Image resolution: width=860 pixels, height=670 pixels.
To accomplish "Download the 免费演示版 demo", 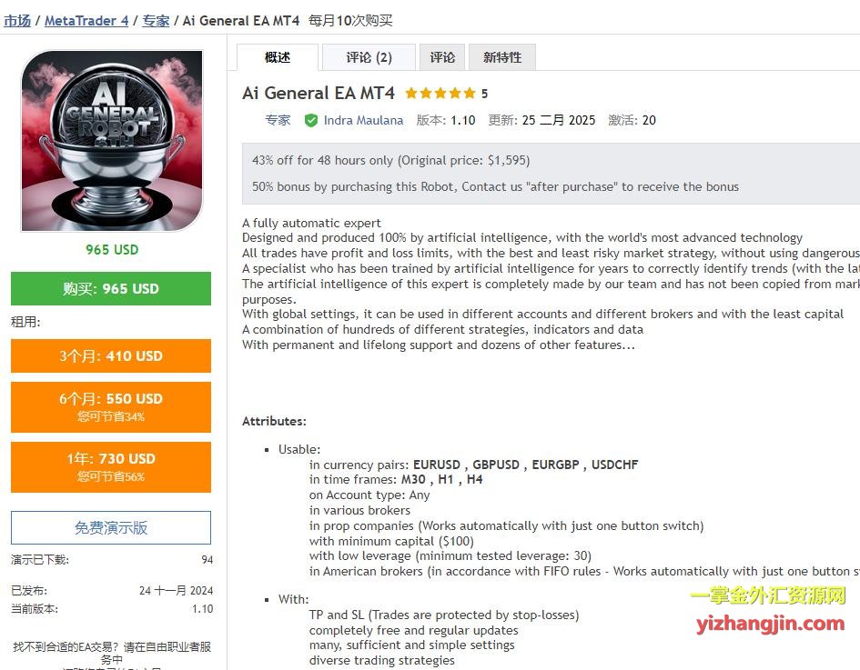I will coord(111,527).
